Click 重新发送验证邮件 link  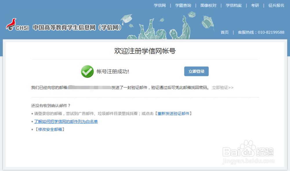click(173, 114)
